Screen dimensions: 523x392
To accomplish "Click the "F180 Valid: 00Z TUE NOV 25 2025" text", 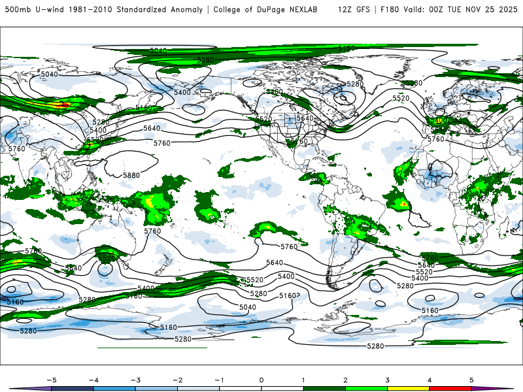I will [449, 9].
